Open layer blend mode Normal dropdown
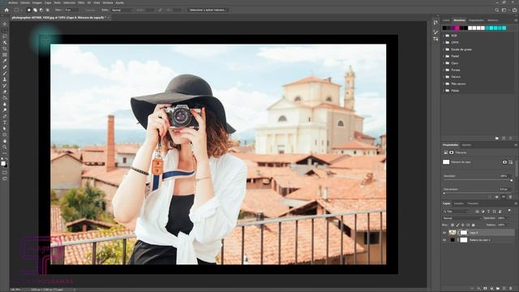Image resolution: width=519 pixels, height=292 pixels. click(x=461, y=218)
